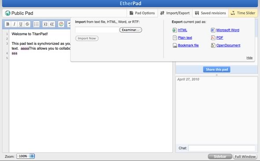This screenshot has width=260, height=161.
Task: Click the globe icon beside Public Pad
Action: click(x=7, y=13)
